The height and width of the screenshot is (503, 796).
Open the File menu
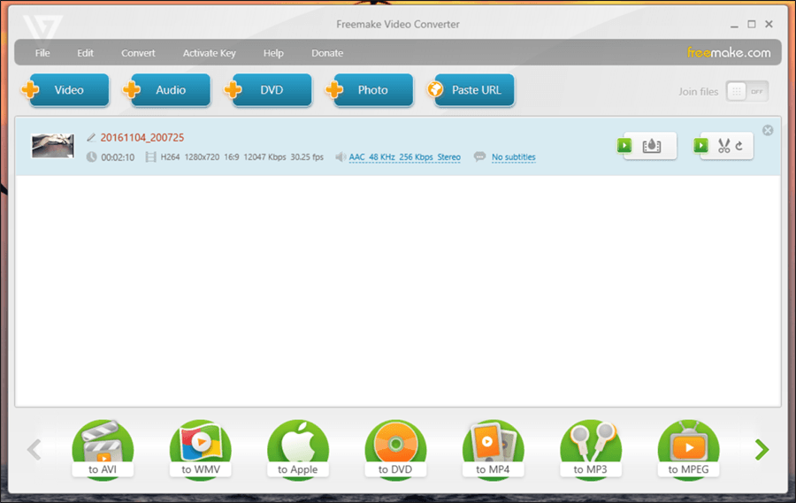[x=42, y=53]
